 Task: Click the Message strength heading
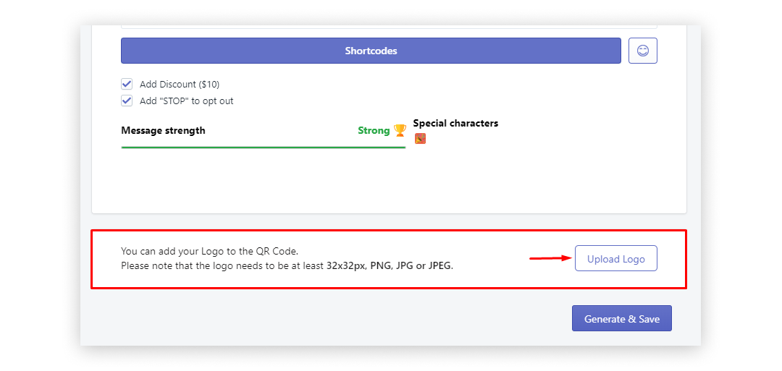(x=163, y=130)
